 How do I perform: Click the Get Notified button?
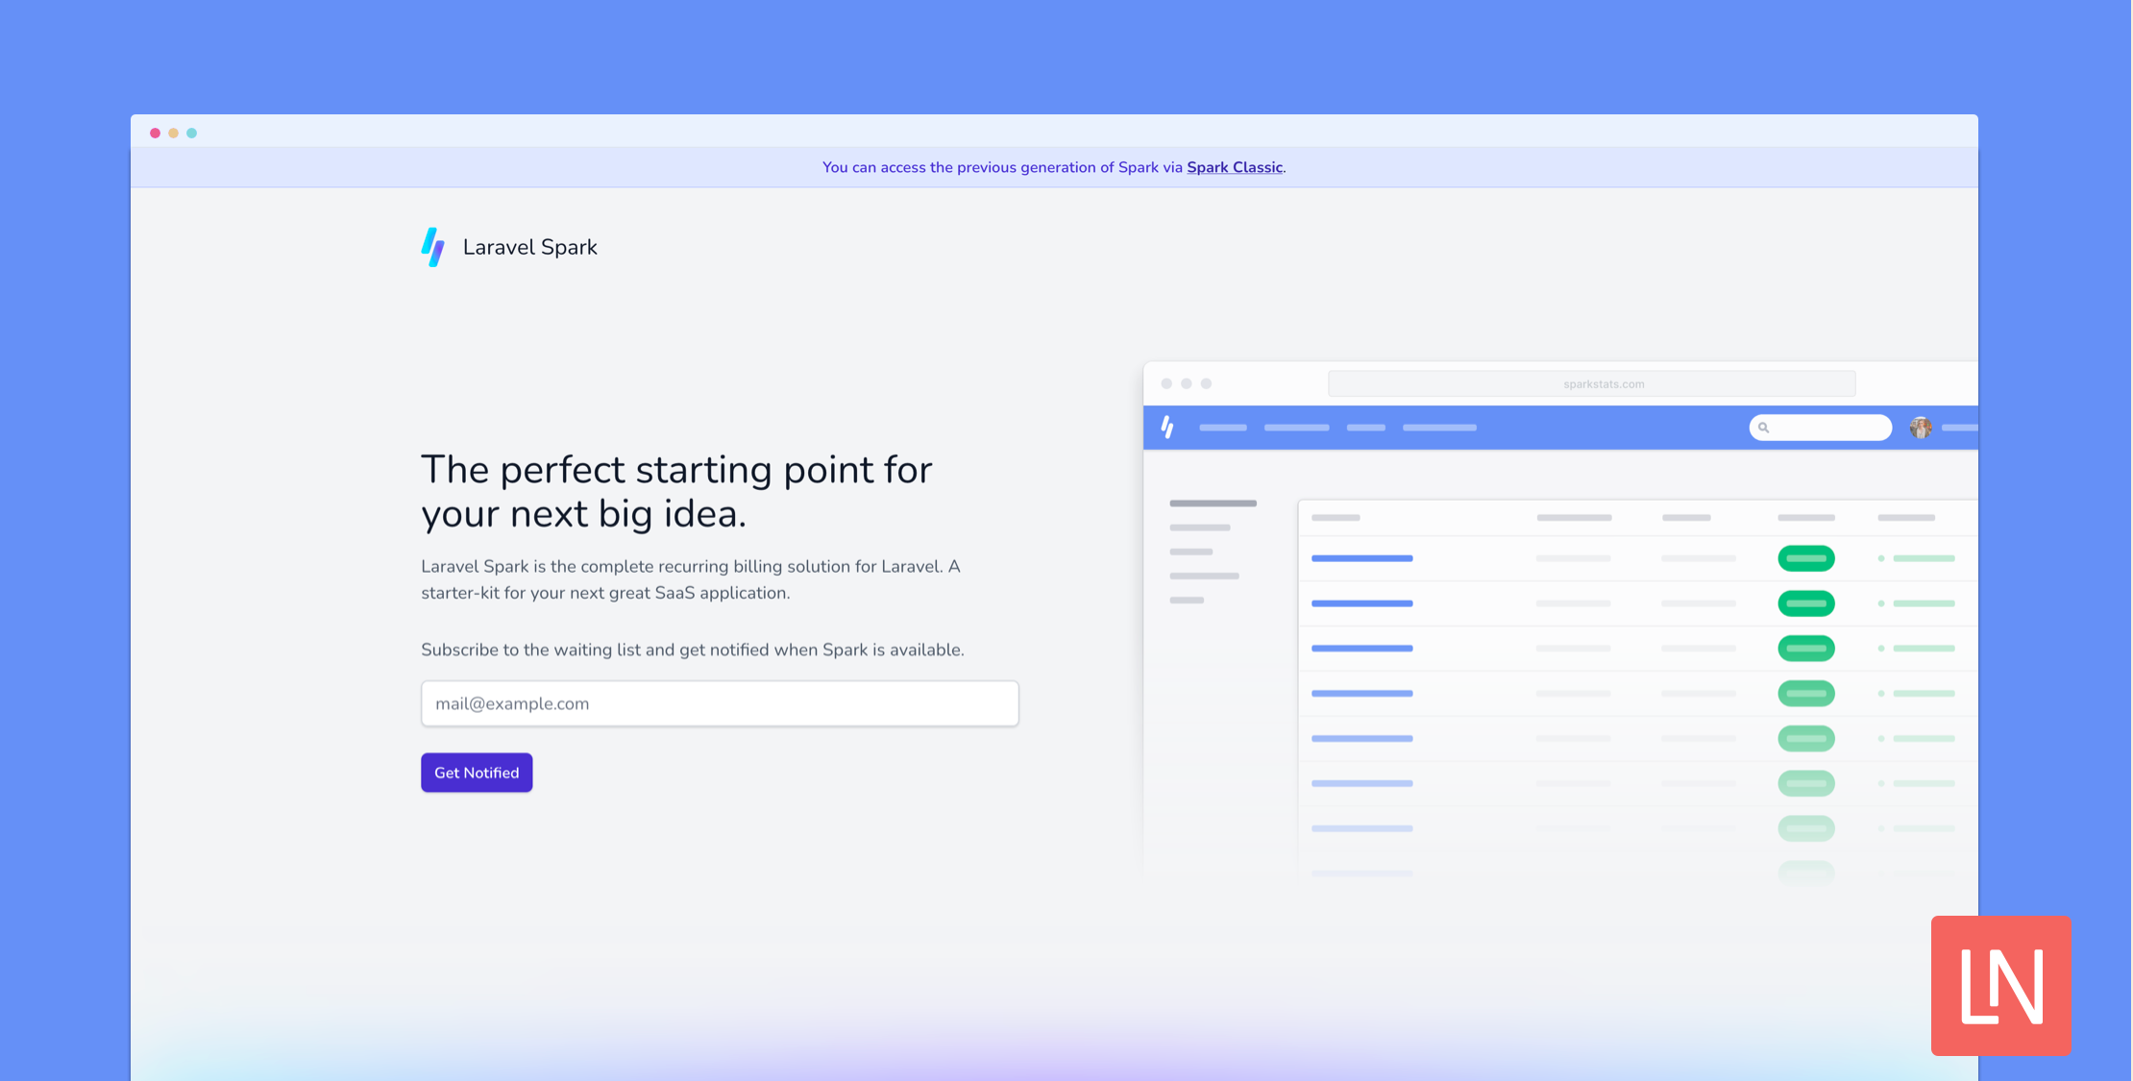point(476,771)
